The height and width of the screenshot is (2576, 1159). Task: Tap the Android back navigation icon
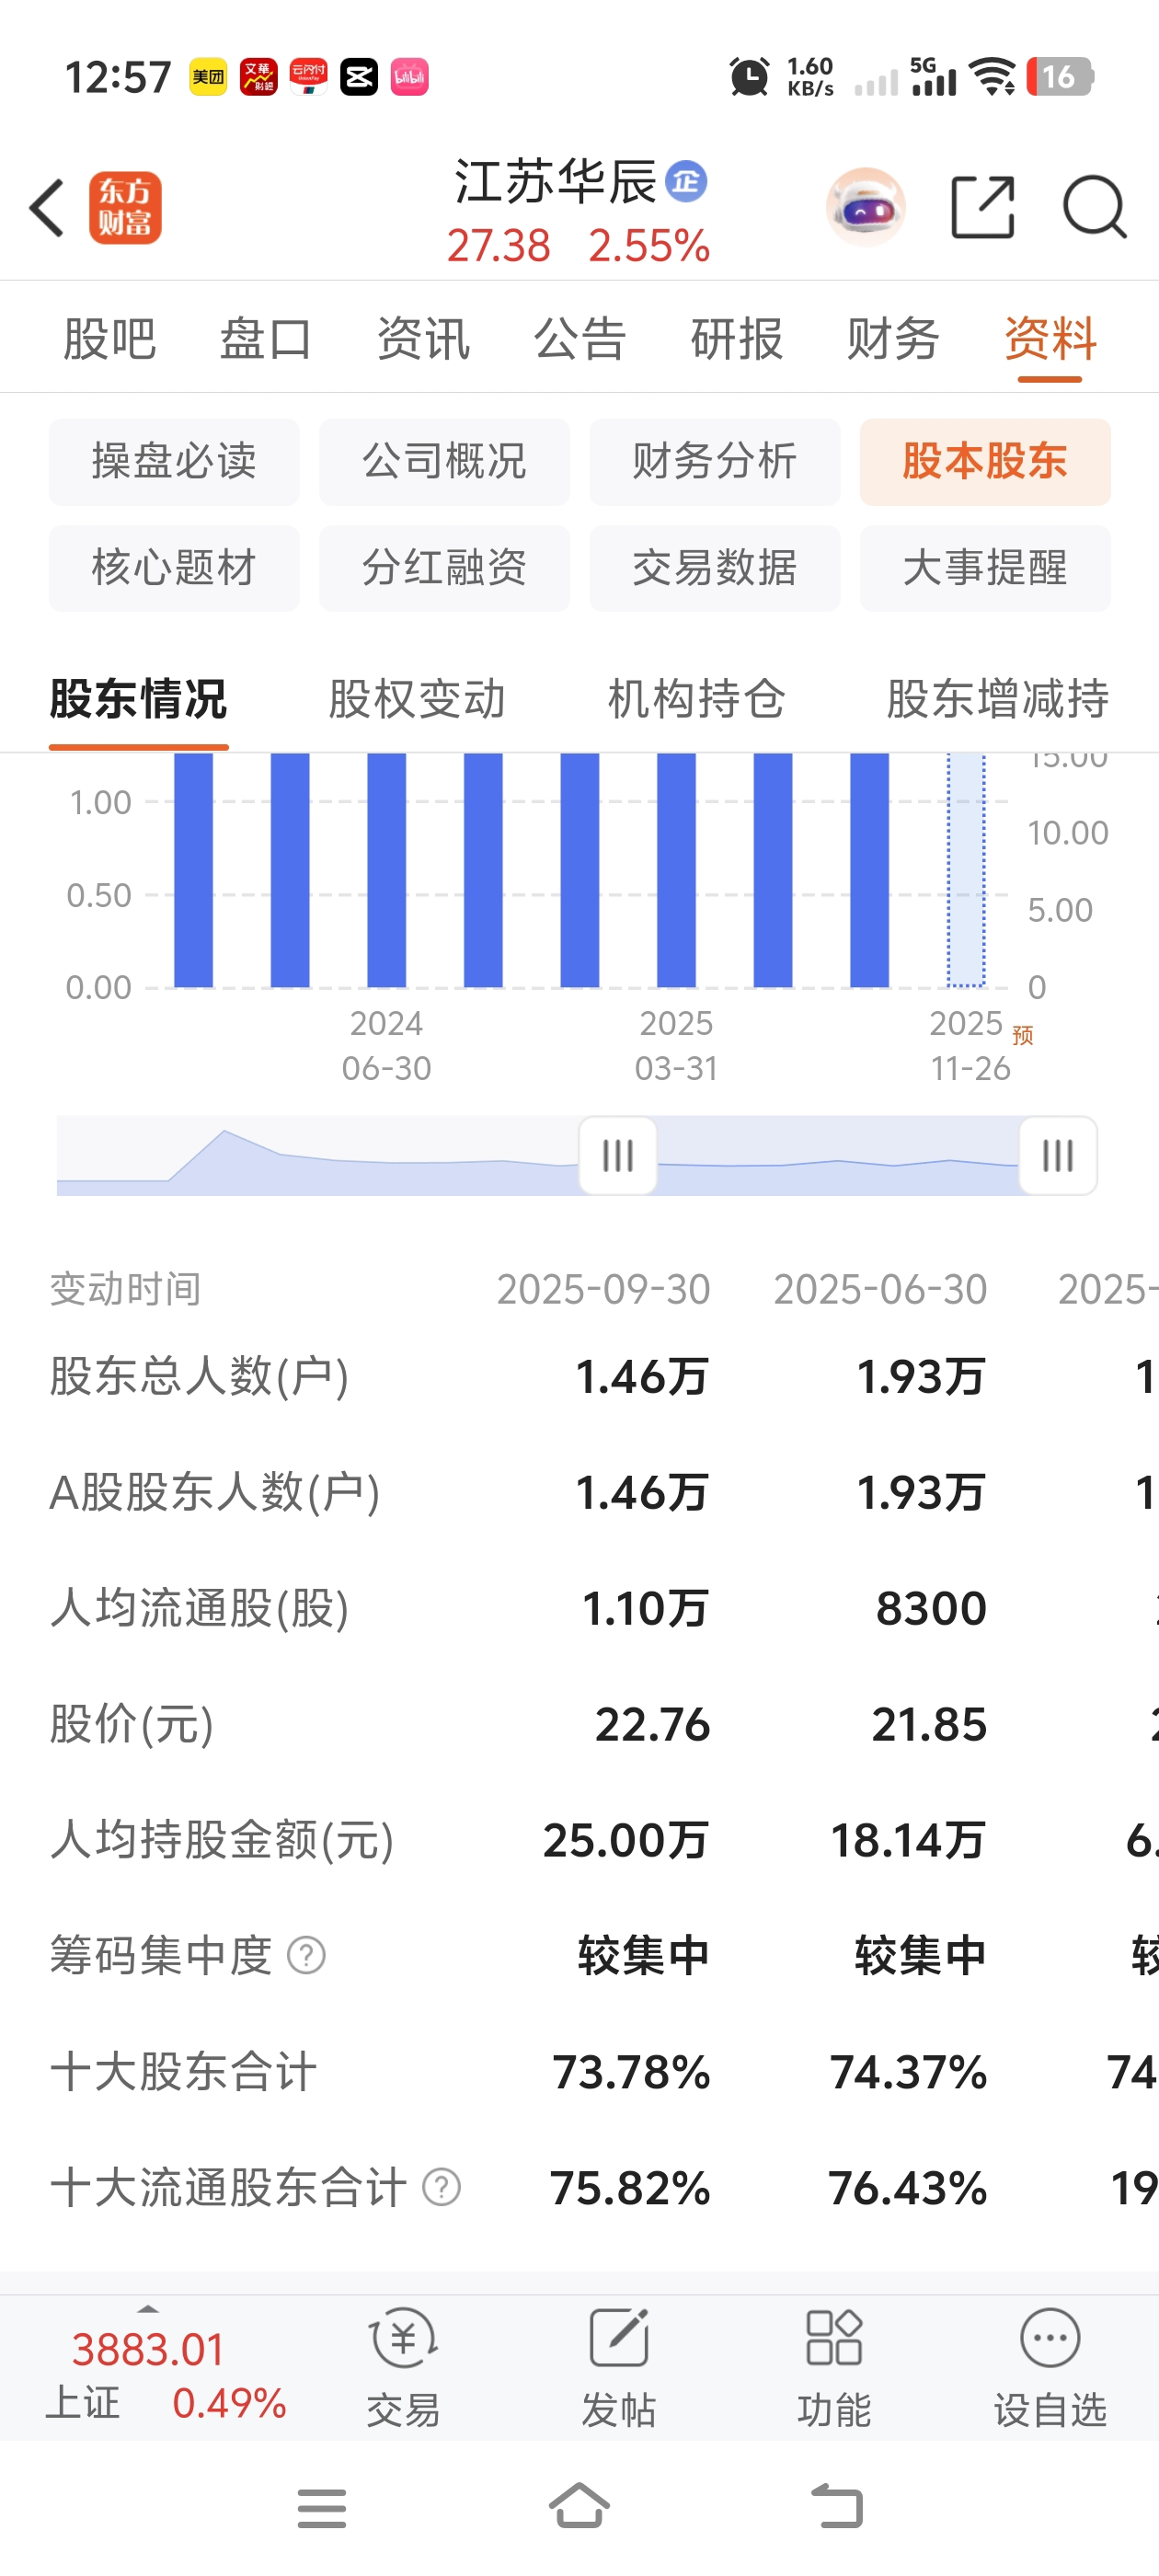(x=837, y=2507)
